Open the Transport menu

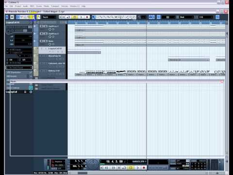(55, 6)
